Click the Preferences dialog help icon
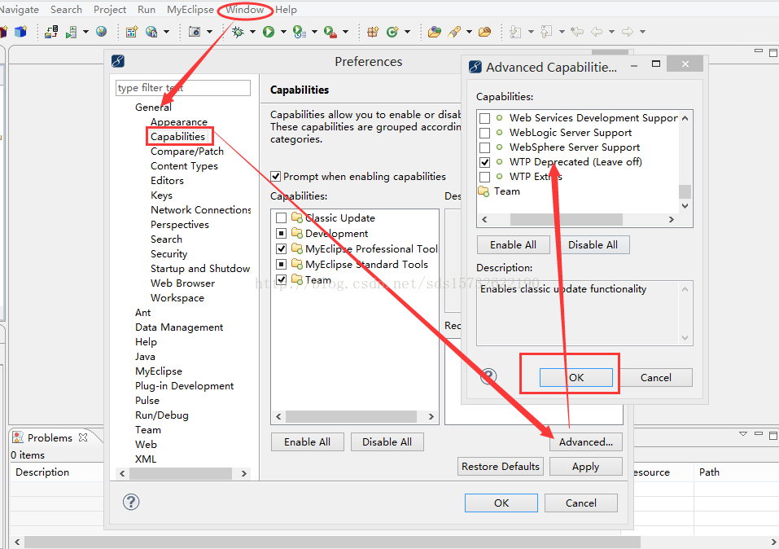 pos(131,502)
